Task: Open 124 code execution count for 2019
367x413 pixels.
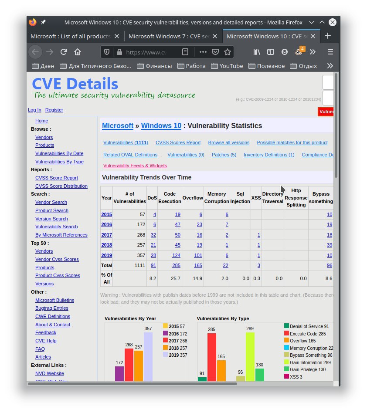Action: (x=176, y=255)
